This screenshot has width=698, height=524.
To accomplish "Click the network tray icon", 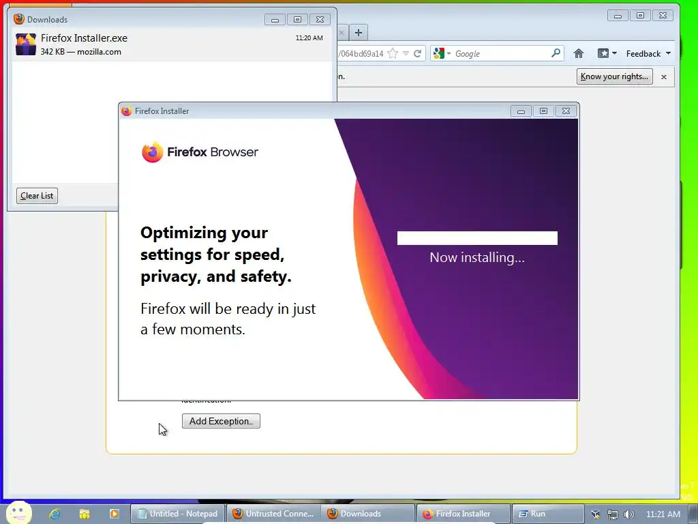I will tap(613, 514).
